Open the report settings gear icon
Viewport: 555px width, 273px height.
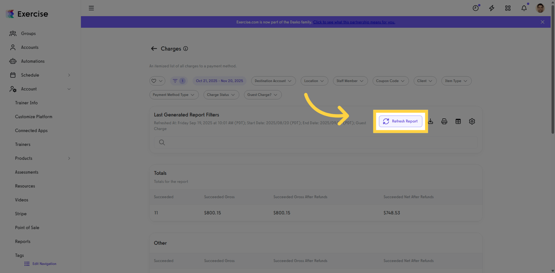[x=472, y=121]
